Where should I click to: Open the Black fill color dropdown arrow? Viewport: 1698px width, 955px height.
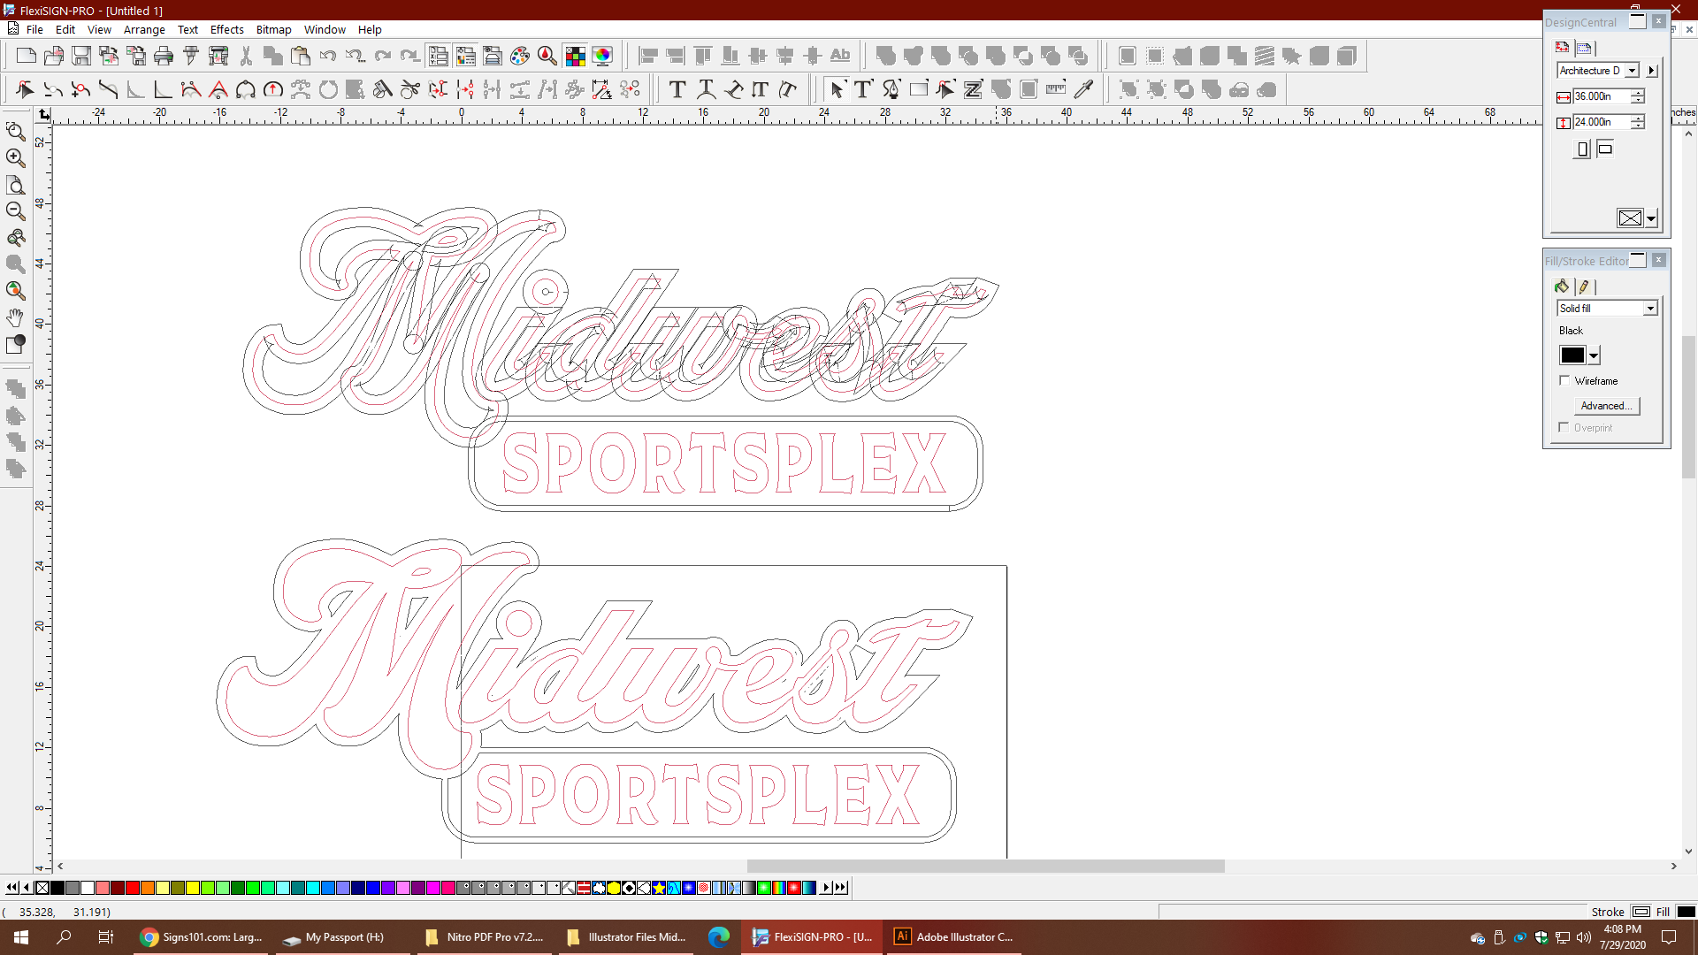click(x=1594, y=355)
